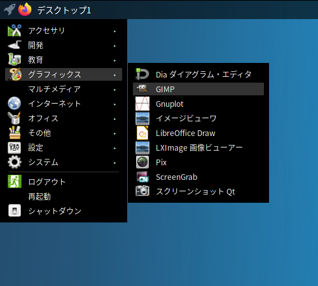Open the インターネット menu category
This screenshot has width=318, height=286.
[x=64, y=104]
